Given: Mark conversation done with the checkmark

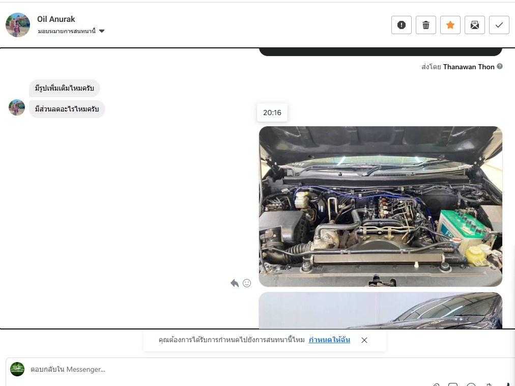Looking at the screenshot, I should coord(499,25).
